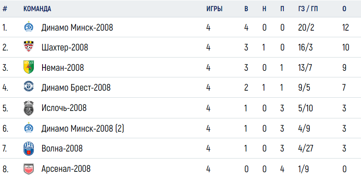361x178 pixels.
Task: Click the Шахтер-2008 club crest
Action: [29, 46]
